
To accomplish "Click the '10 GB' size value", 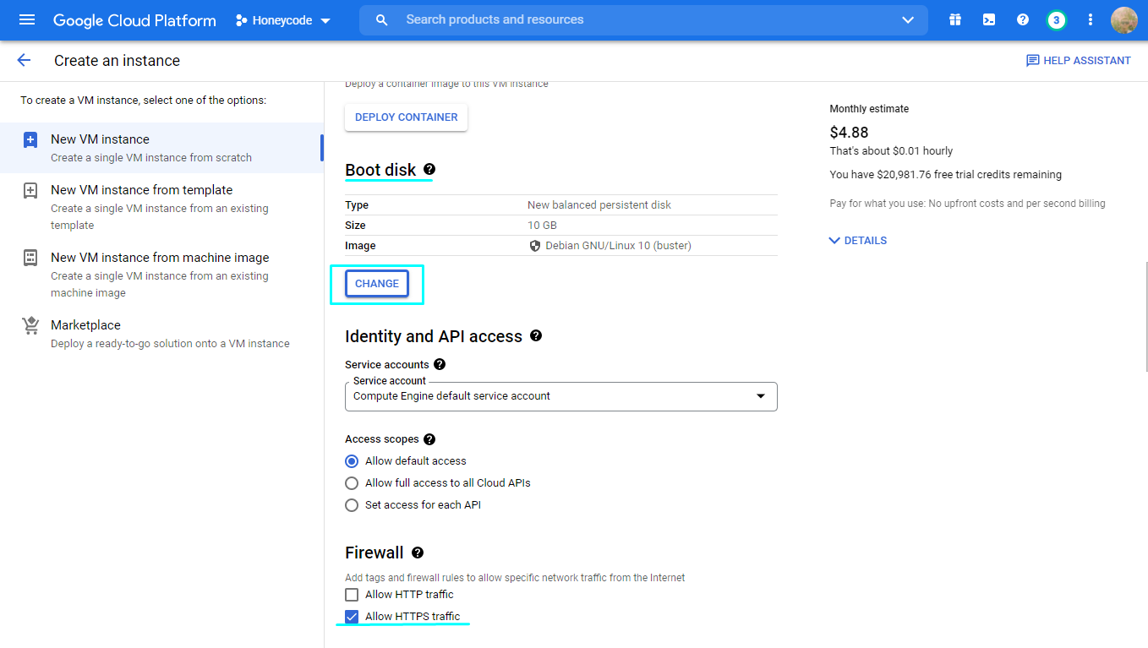I will [x=542, y=226].
